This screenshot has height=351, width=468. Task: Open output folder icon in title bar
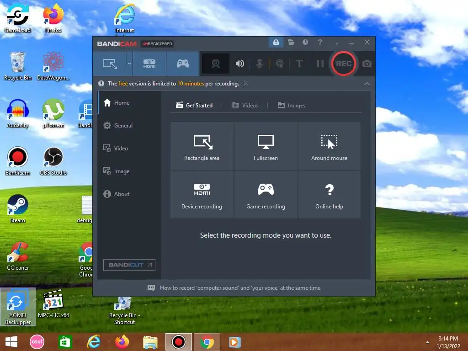[291, 43]
